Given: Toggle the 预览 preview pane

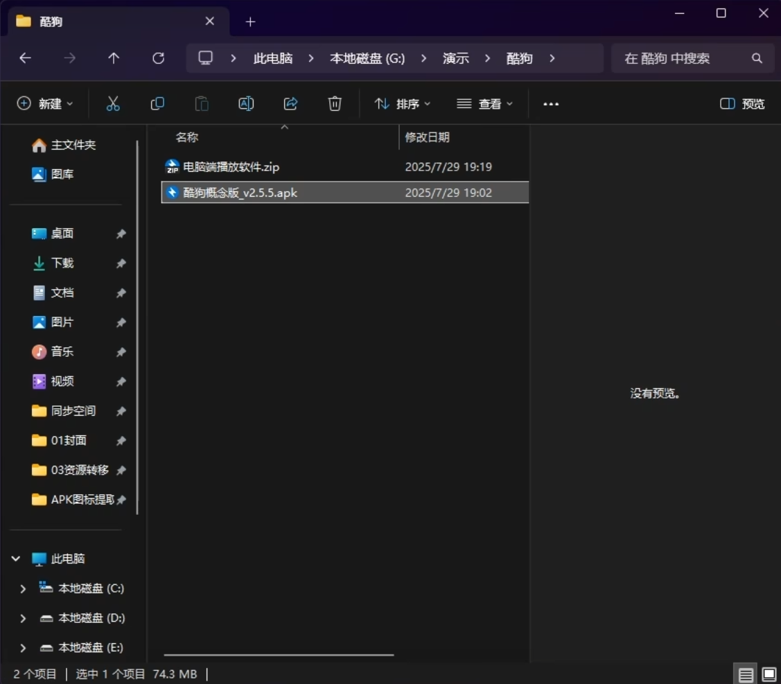Looking at the screenshot, I should [x=741, y=103].
